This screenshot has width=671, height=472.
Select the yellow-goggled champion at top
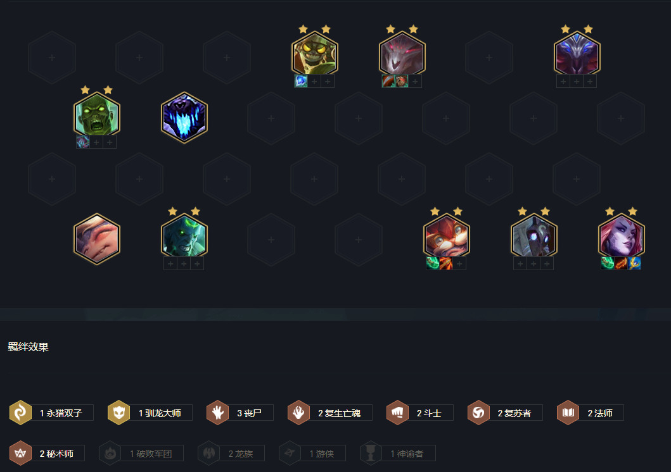pos(315,54)
